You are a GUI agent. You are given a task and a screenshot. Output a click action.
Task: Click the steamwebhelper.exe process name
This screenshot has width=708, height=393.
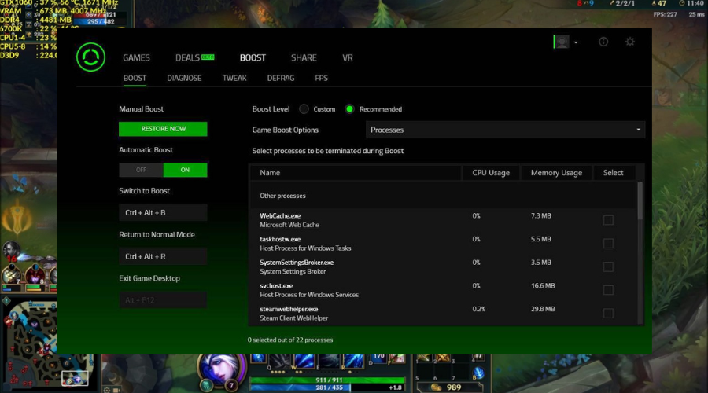point(289,309)
